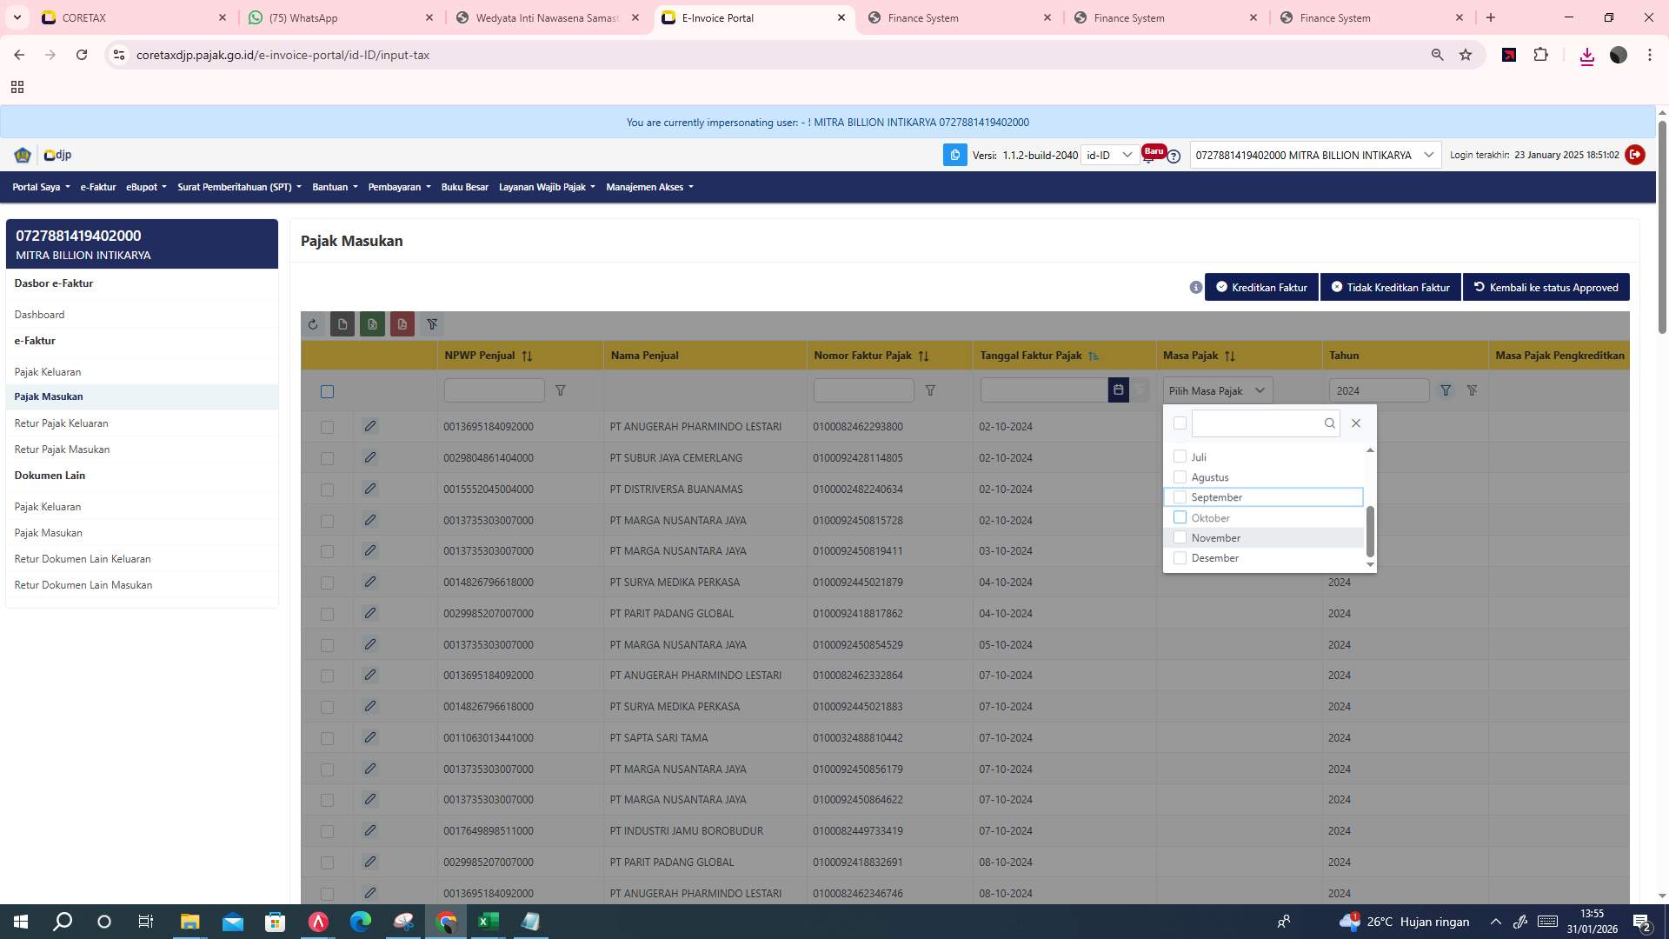Open the eBupot menu
The width and height of the screenshot is (1669, 939).
145,187
